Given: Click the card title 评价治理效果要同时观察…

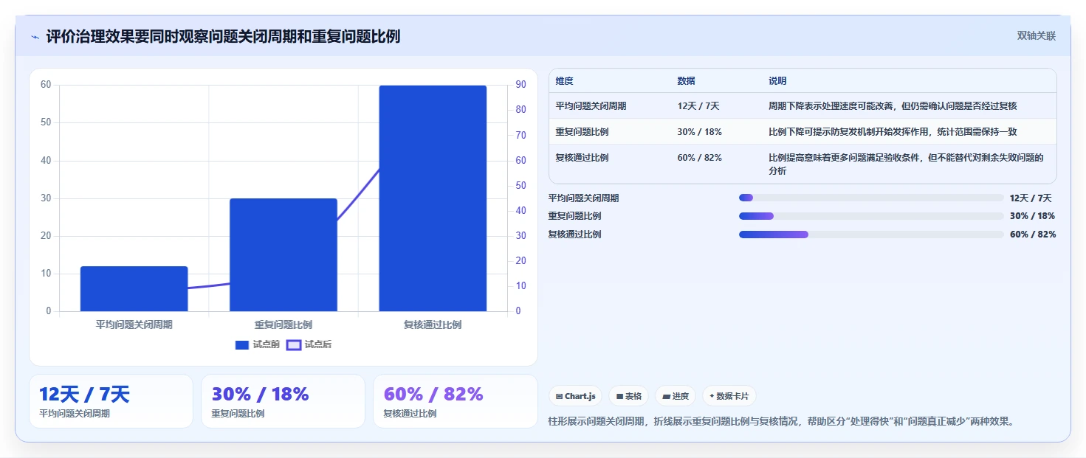Looking at the screenshot, I should pos(223,36).
